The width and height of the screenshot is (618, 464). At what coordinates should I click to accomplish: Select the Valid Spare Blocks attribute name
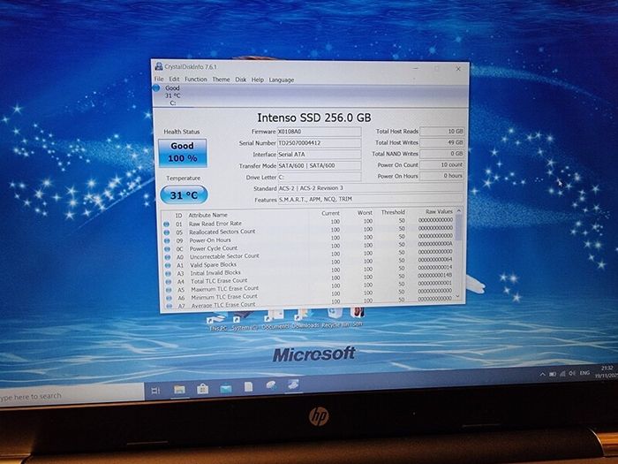(214, 265)
